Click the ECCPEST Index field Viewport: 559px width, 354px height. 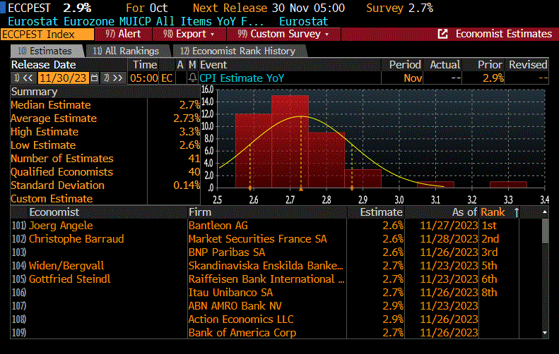click(47, 34)
